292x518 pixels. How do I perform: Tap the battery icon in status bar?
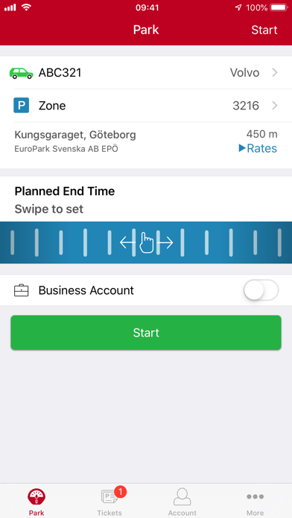tap(279, 7)
